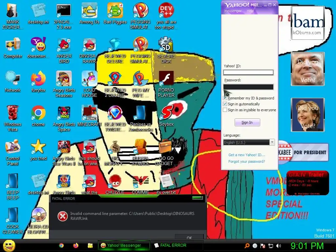The image size is (336, 252).
Task: Open the LOUD HOUSE desktop icon
Action: click(x=89, y=84)
